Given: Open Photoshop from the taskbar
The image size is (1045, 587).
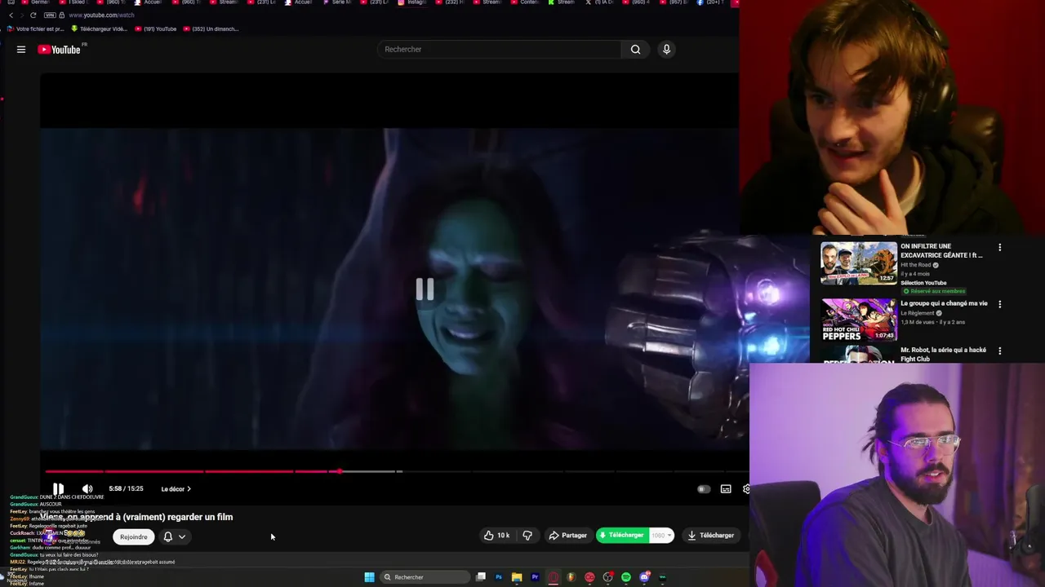Looking at the screenshot, I should click(499, 577).
